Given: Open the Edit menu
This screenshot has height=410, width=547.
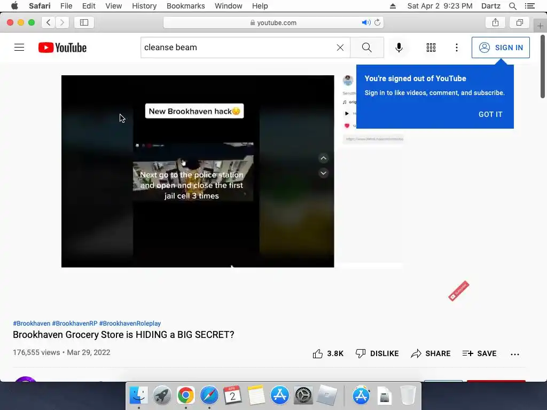Looking at the screenshot, I should point(89,6).
